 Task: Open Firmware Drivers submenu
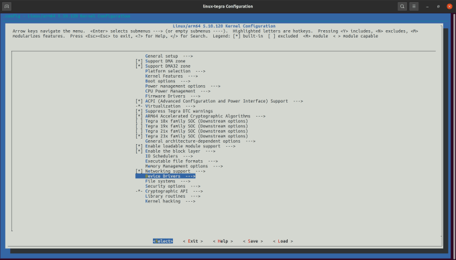click(173, 96)
